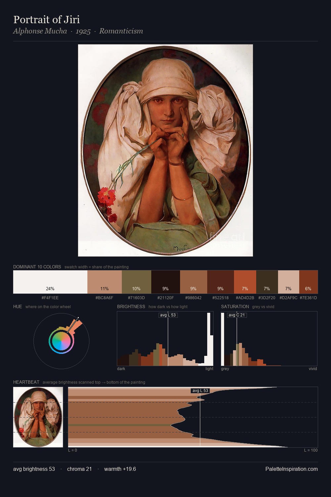Click the hue color wheel
This screenshot has height=497, width=331.
(x=61, y=341)
